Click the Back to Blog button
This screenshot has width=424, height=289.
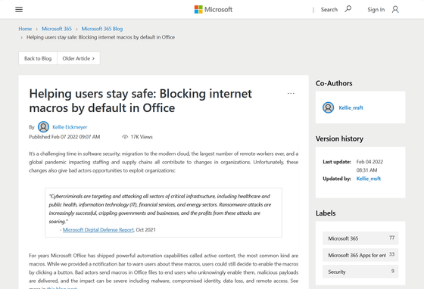click(x=38, y=58)
